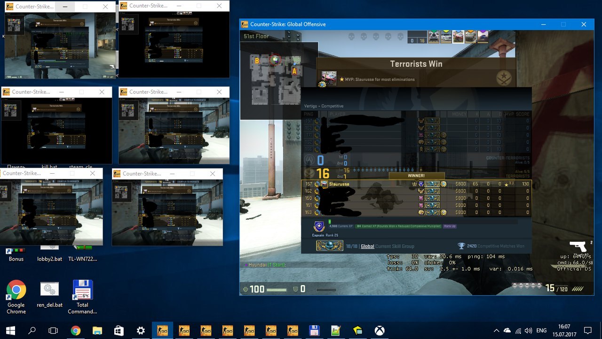This screenshot has width=602, height=339.
Task: Click the pistol weapon icon in the HUD
Action: (578, 246)
